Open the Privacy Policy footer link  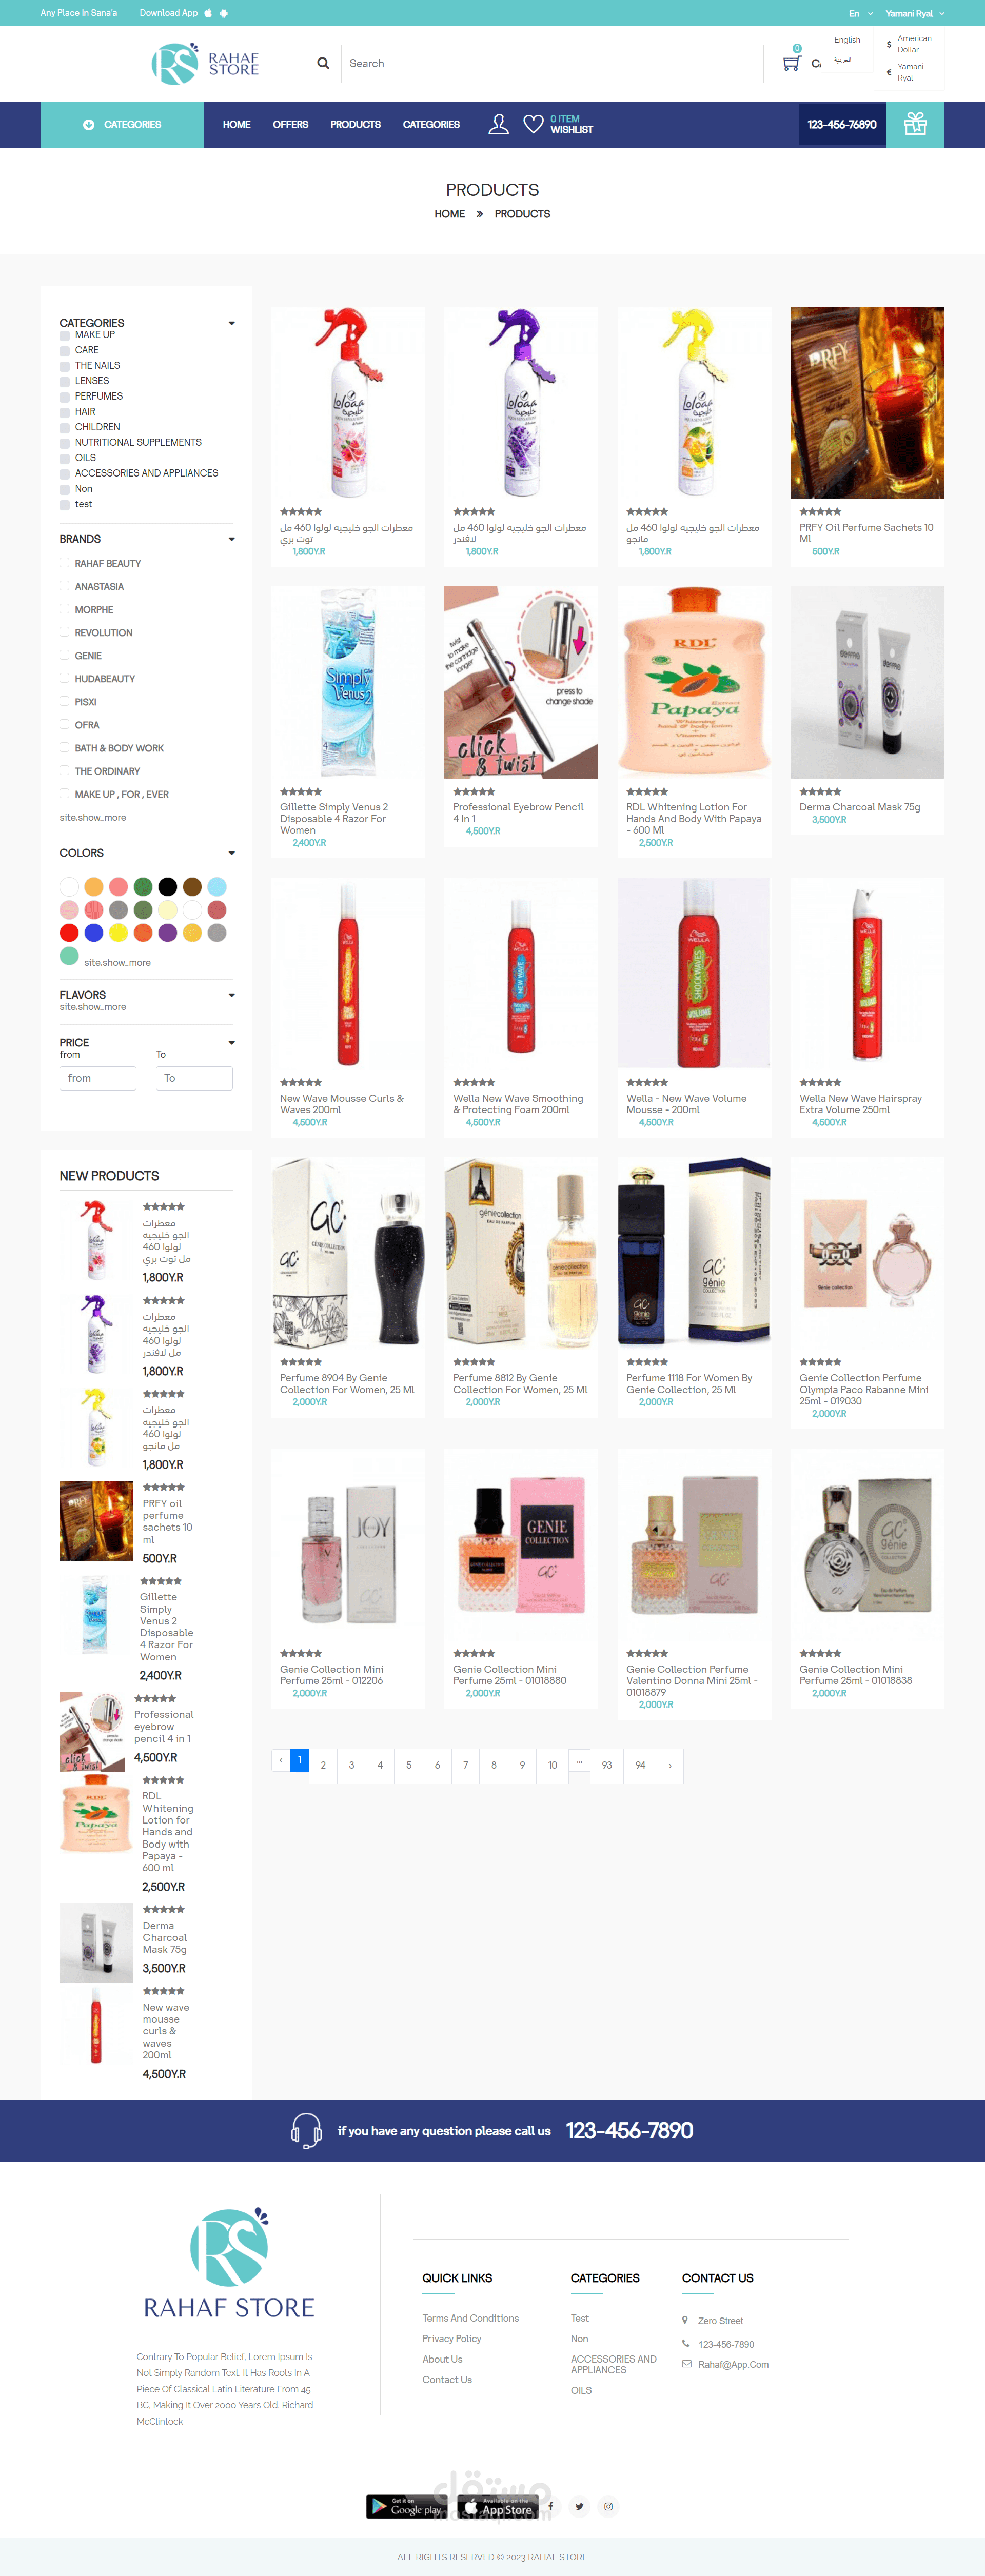pyautogui.click(x=452, y=2338)
